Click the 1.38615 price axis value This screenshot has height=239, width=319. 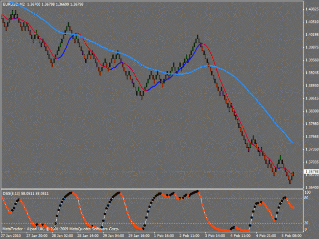click(x=312, y=98)
